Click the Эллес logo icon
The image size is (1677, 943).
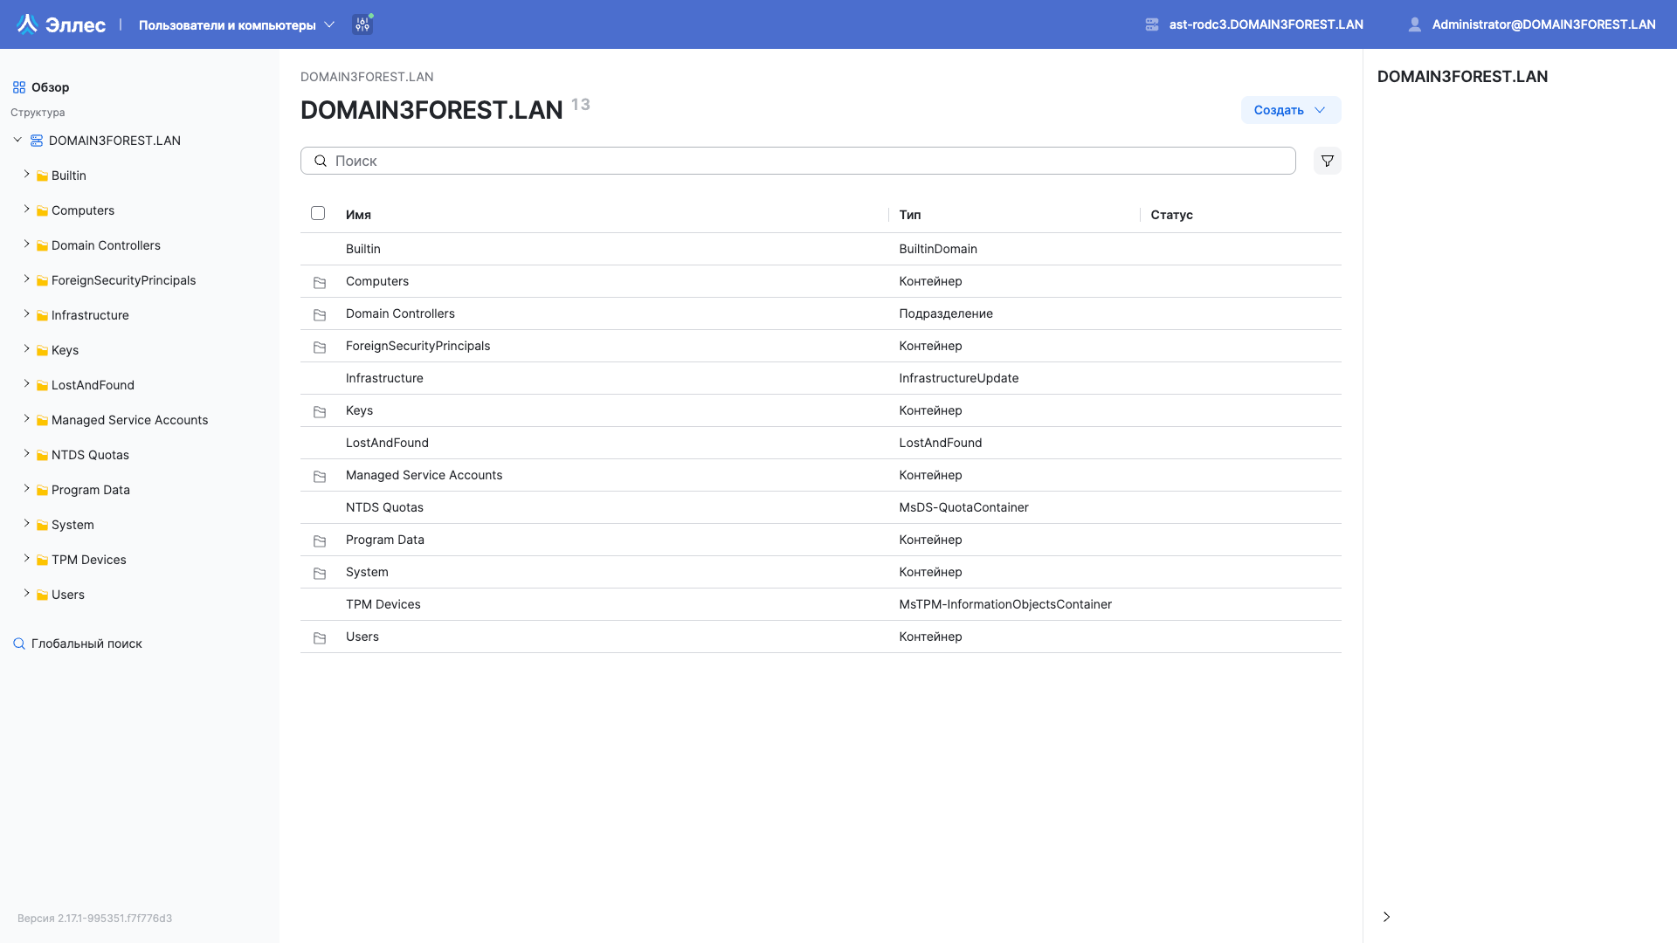pos(27,23)
